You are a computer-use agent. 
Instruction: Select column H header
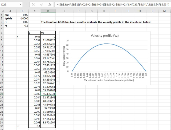tap(104, 11)
